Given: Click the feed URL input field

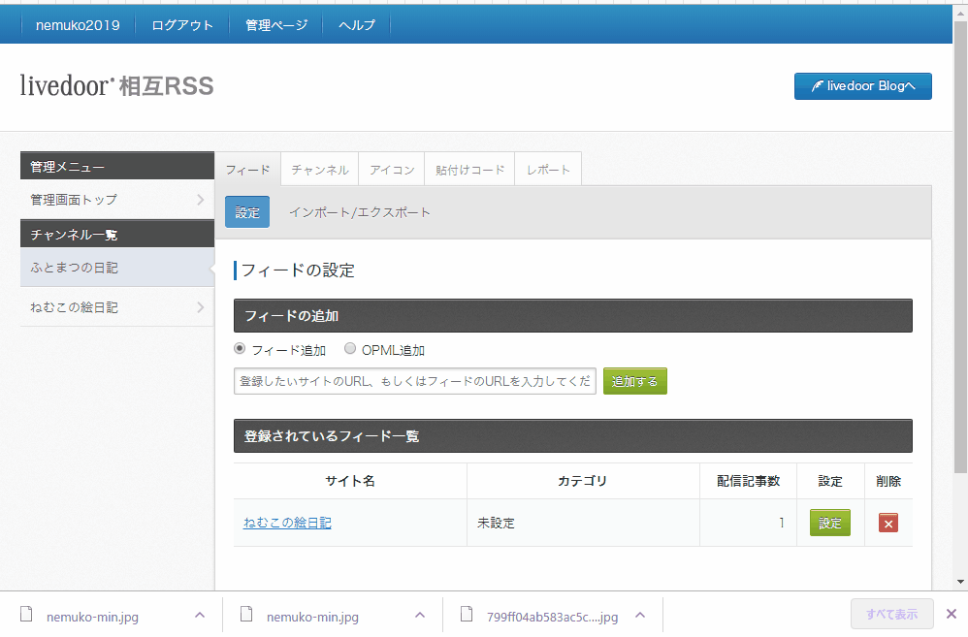Looking at the screenshot, I should 415,381.
